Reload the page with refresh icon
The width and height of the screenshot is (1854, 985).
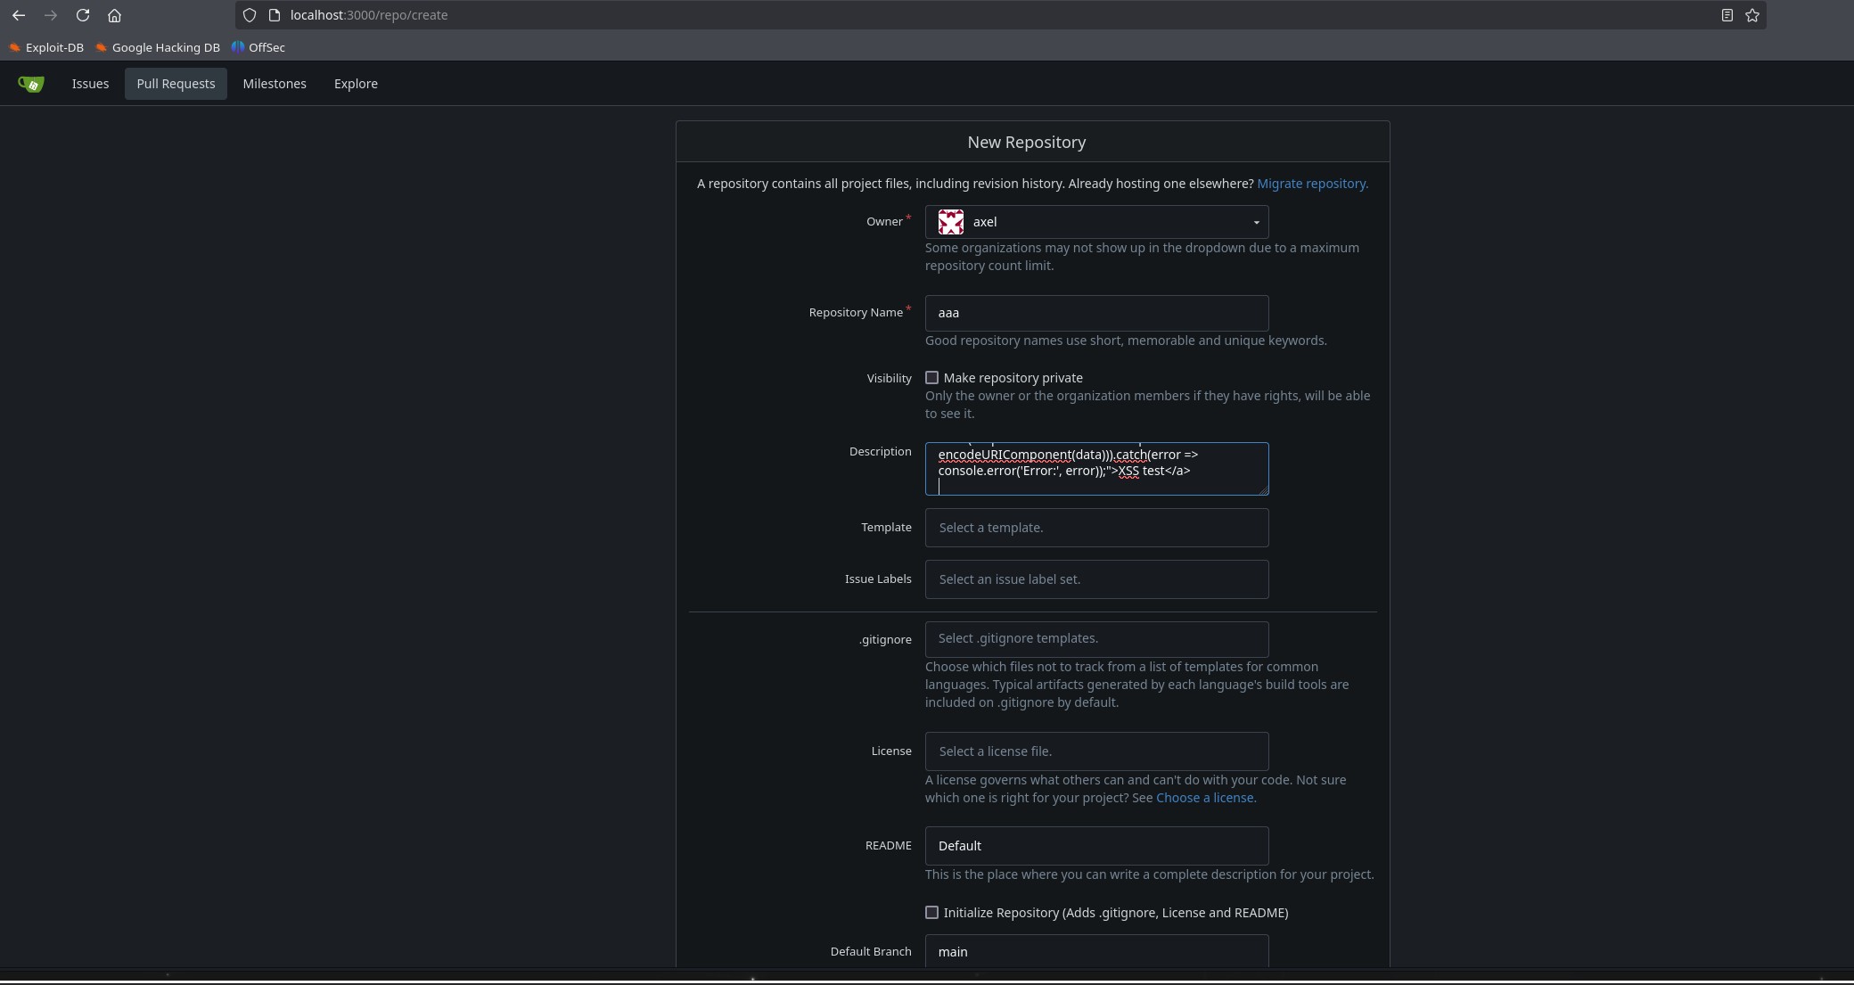82,15
